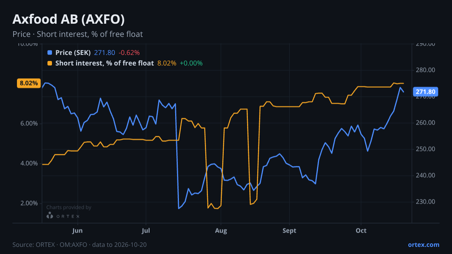Click the 260.00 right axis label

point(426,123)
